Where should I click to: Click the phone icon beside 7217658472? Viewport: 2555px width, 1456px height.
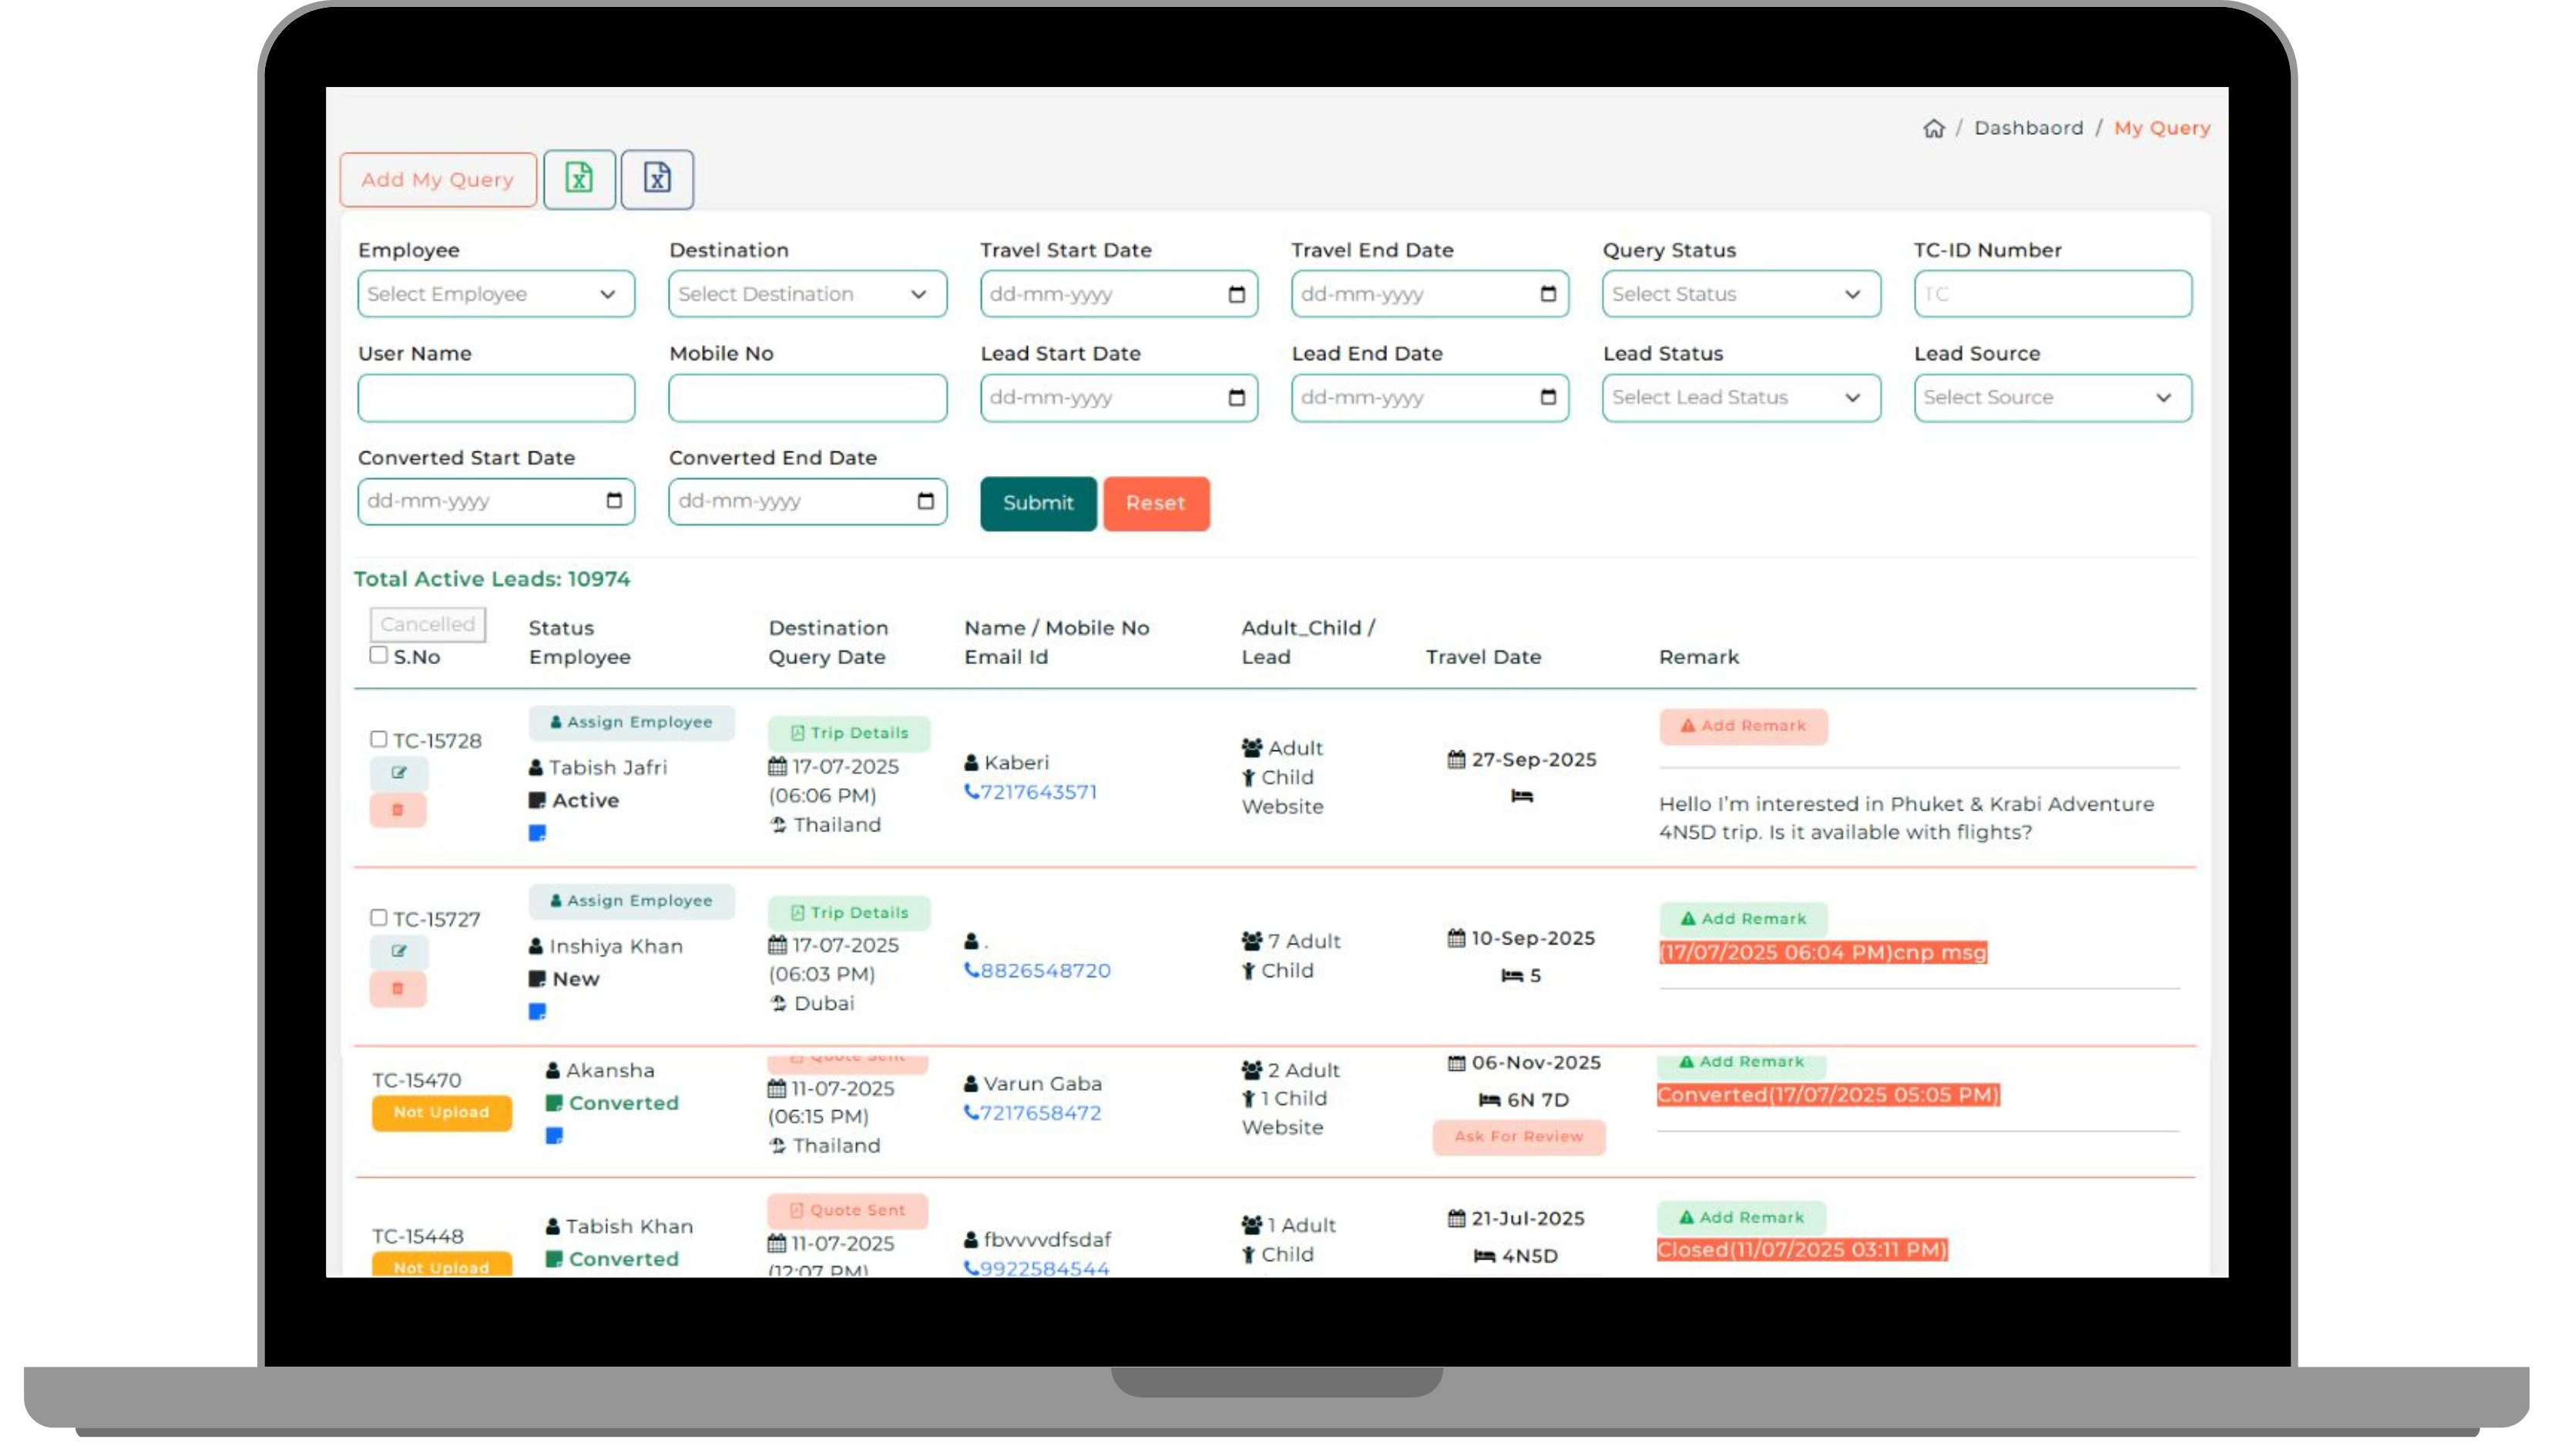tap(971, 1113)
